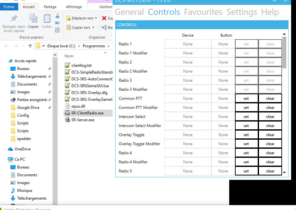The image size is (296, 210).
Task: Select the Couper scissors icon
Action: coord(57,15)
